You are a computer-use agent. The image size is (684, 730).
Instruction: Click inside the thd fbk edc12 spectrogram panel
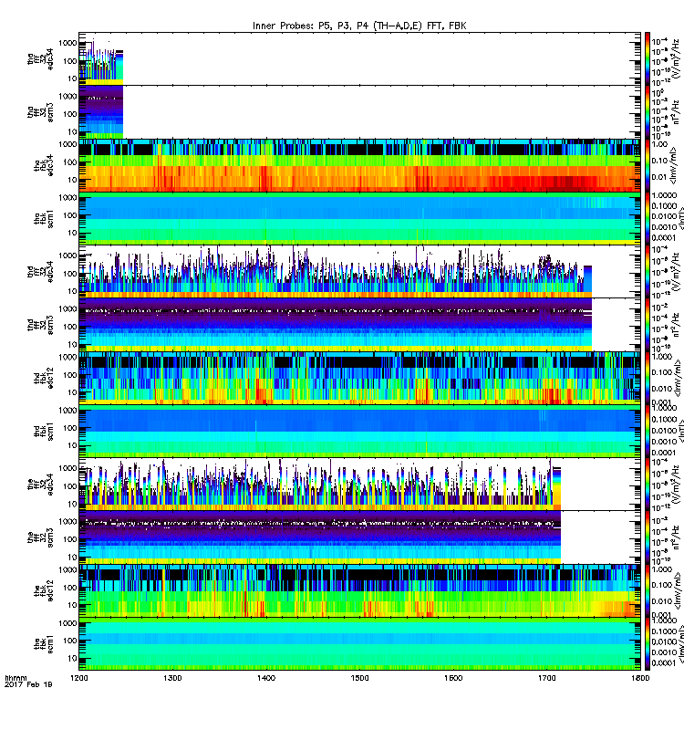(x=359, y=378)
